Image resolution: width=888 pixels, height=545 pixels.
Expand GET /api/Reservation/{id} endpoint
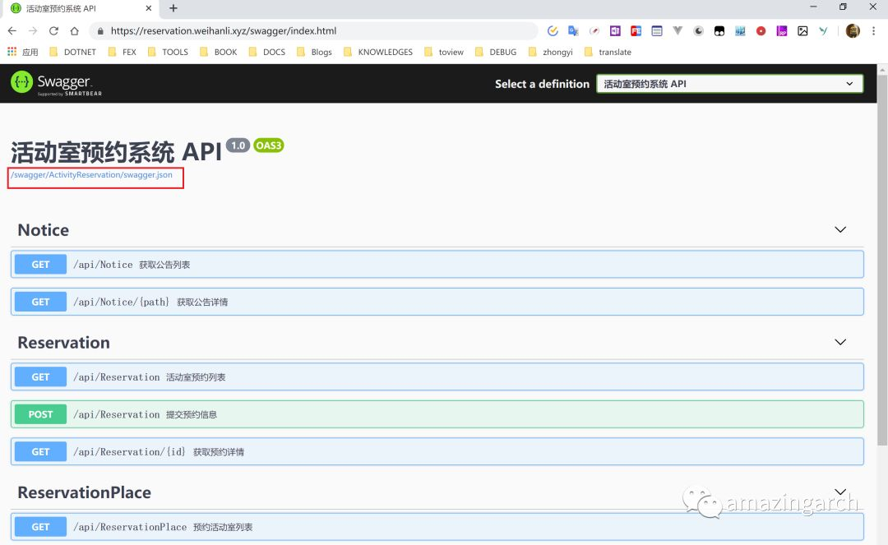click(437, 451)
